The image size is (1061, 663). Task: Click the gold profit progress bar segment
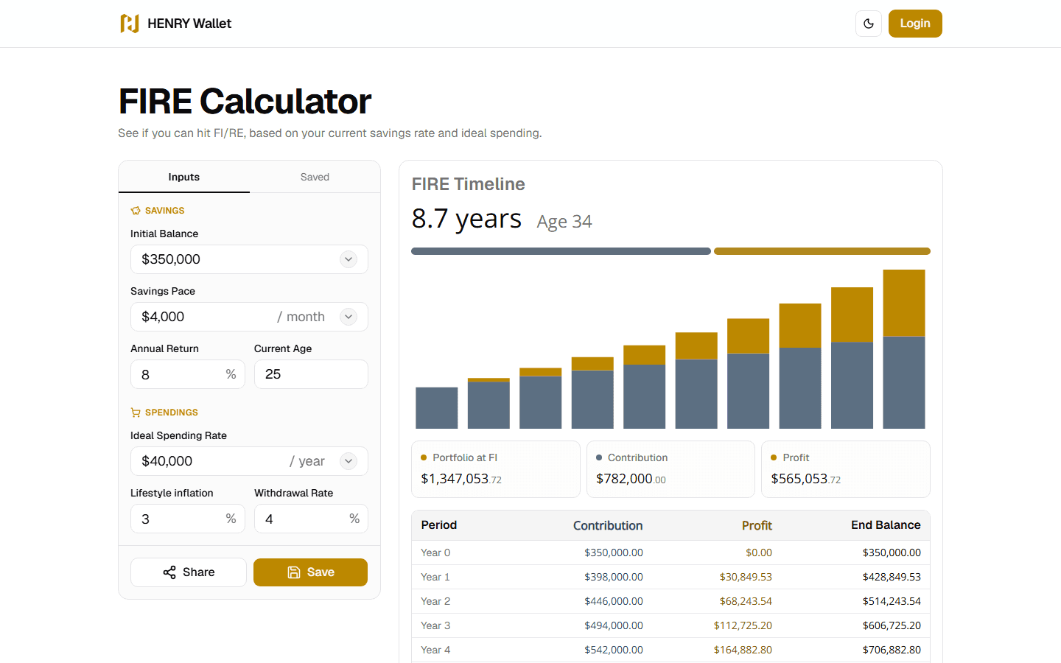tap(822, 251)
